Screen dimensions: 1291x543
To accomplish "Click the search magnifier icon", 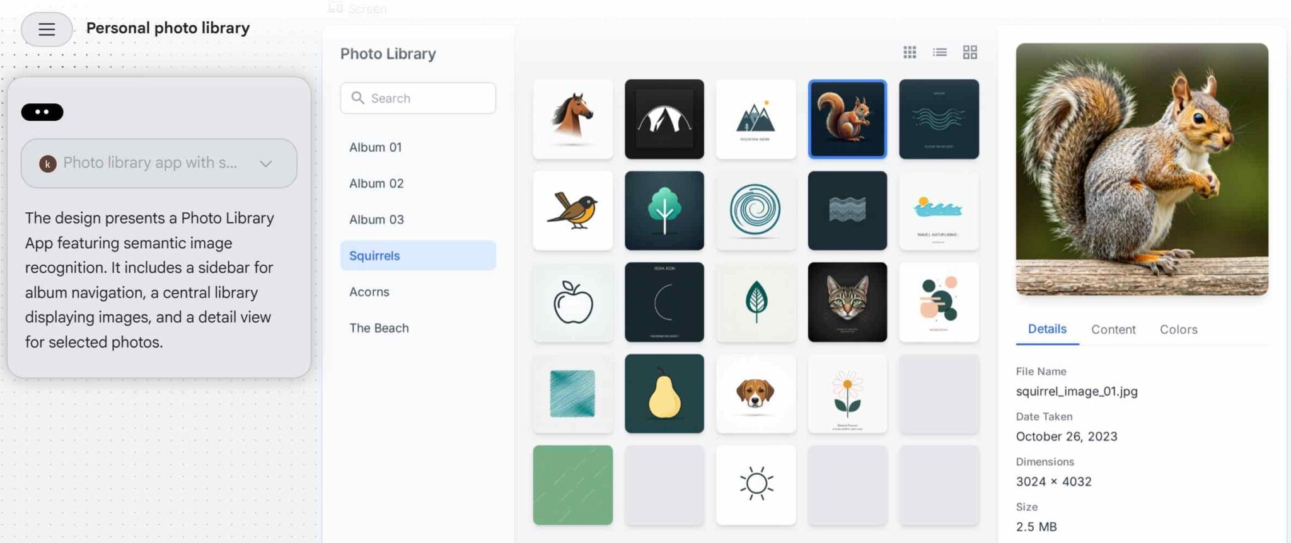I will (x=358, y=98).
